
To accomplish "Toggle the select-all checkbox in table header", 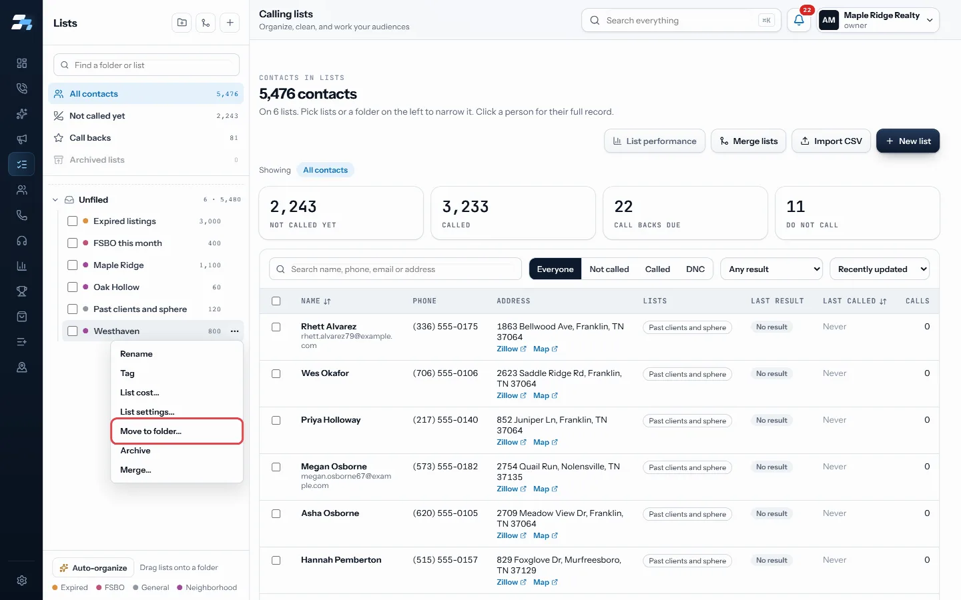I will click(x=276, y=301).
